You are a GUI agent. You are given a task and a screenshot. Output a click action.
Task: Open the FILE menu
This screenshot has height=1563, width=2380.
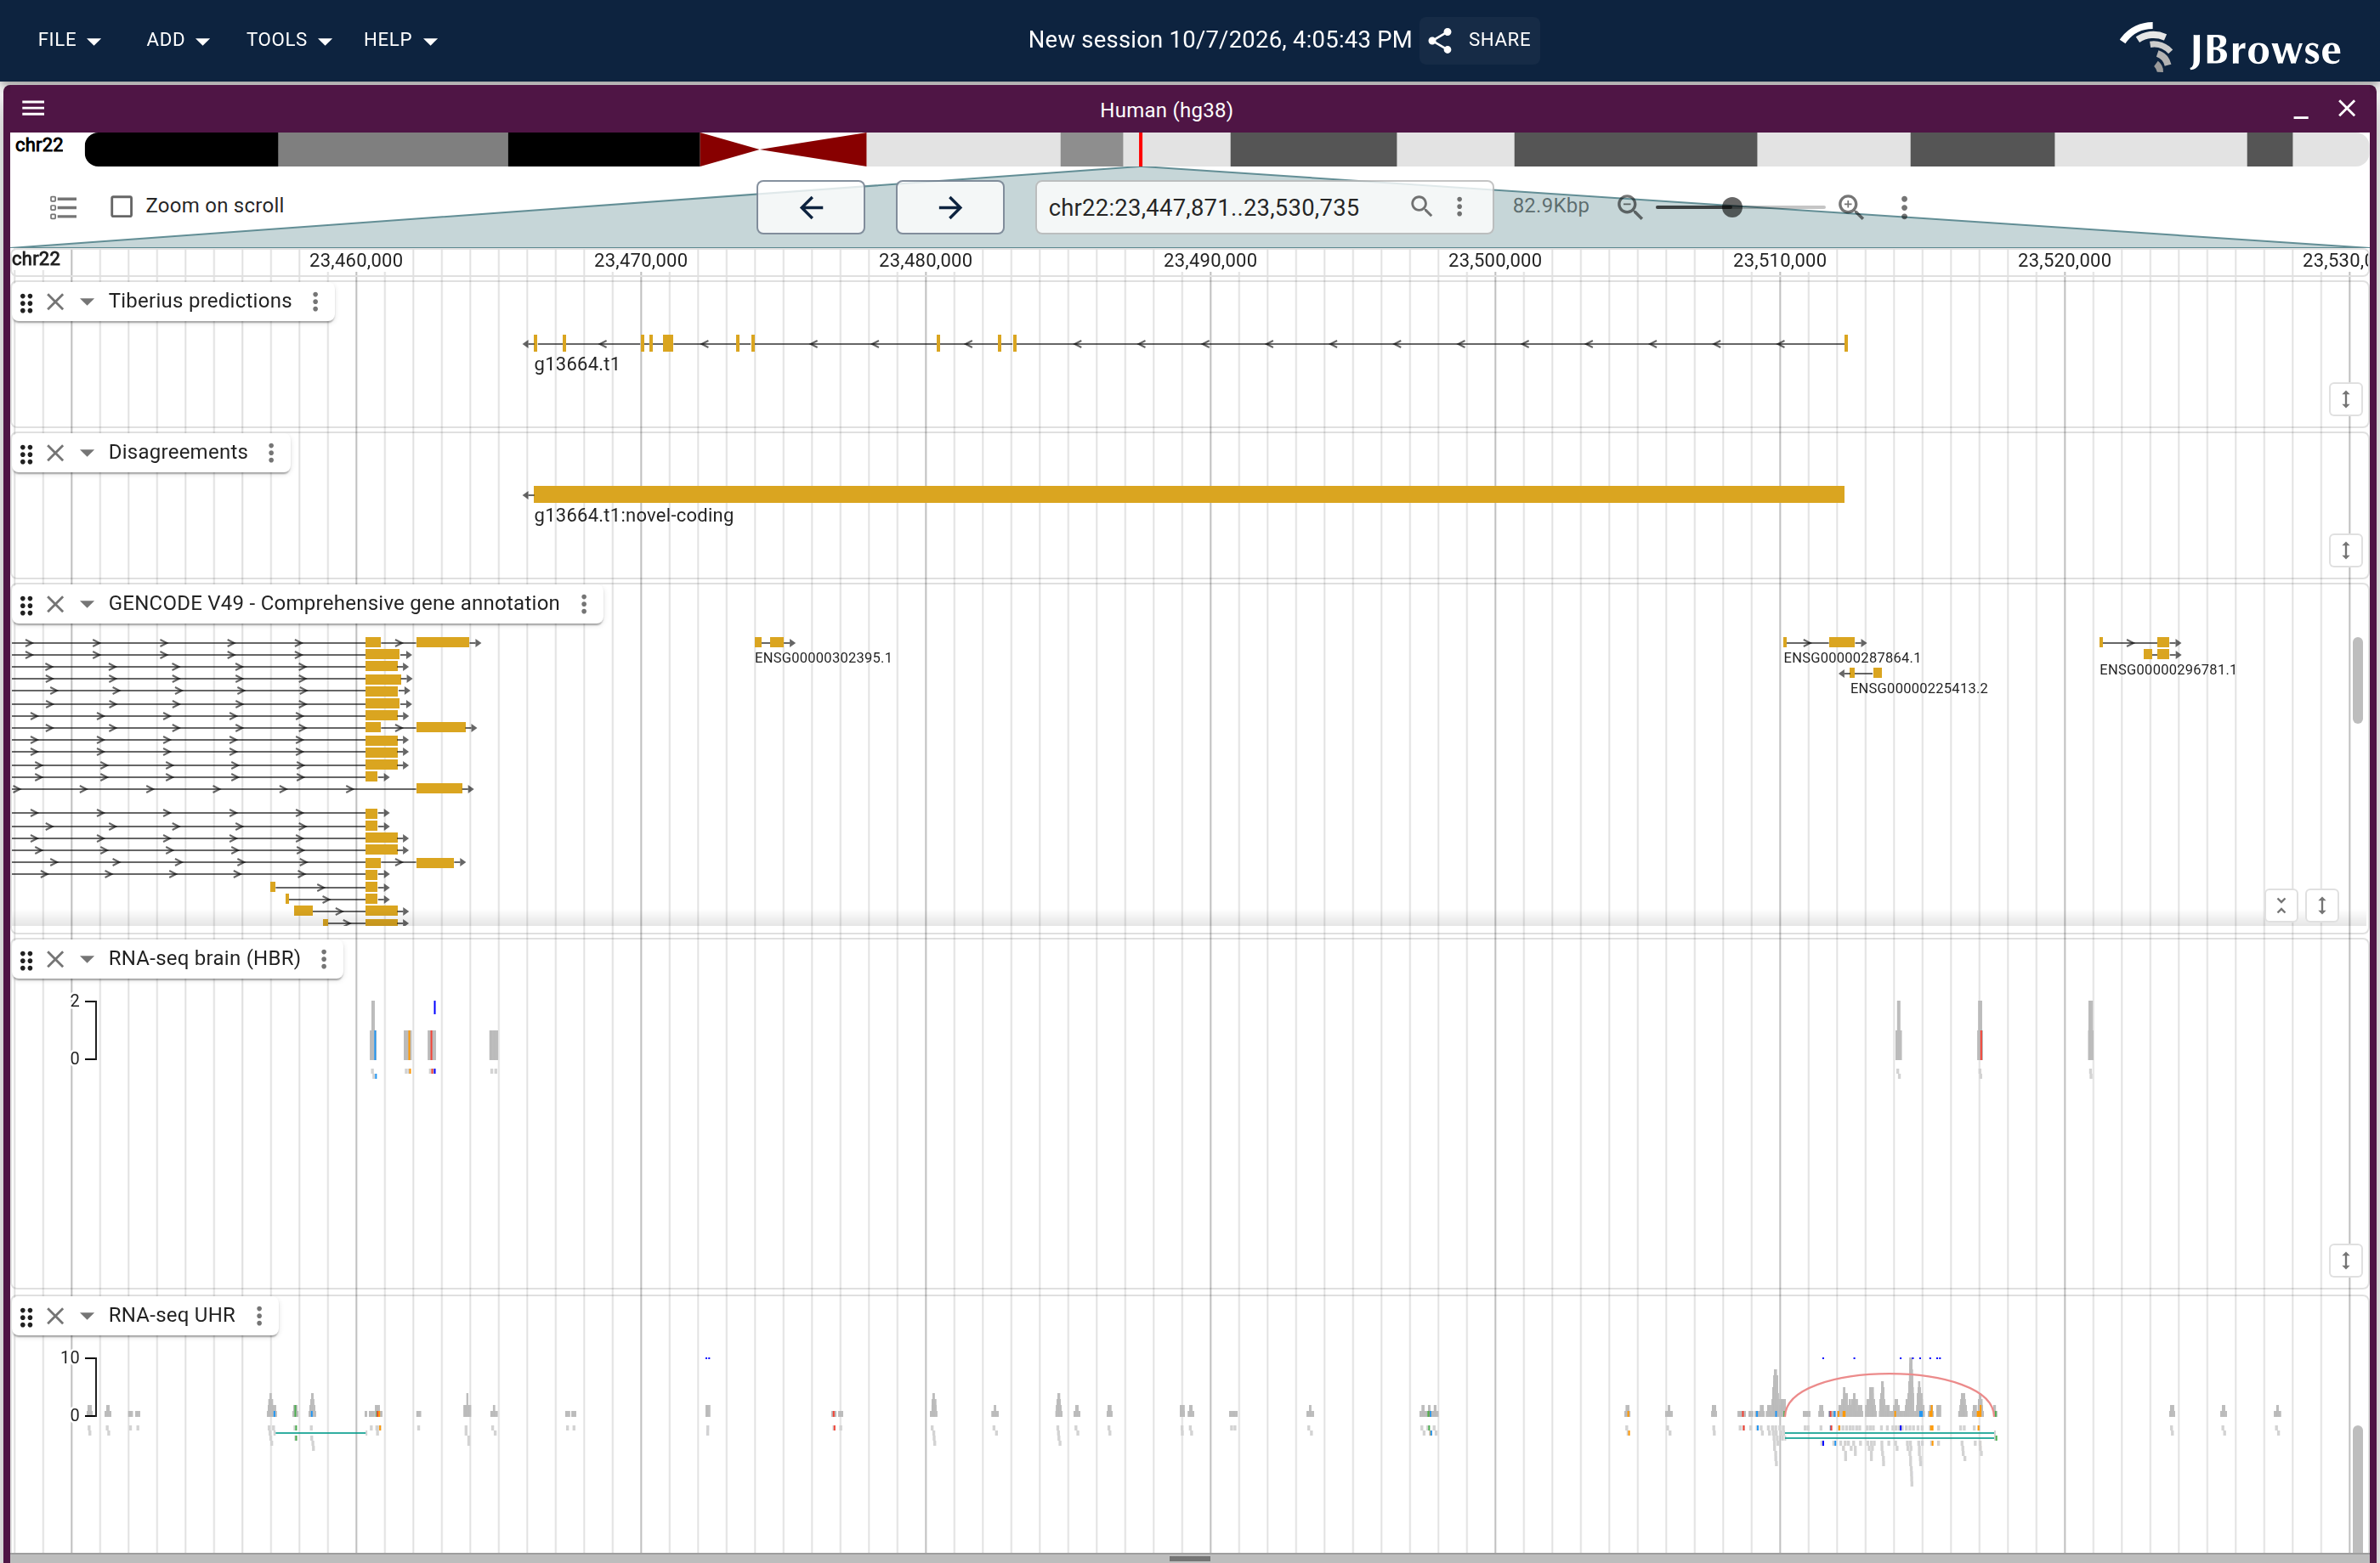pos(69,40)
